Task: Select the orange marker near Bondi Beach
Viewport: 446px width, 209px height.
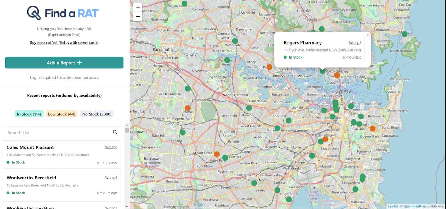Action: coord(372,129)
